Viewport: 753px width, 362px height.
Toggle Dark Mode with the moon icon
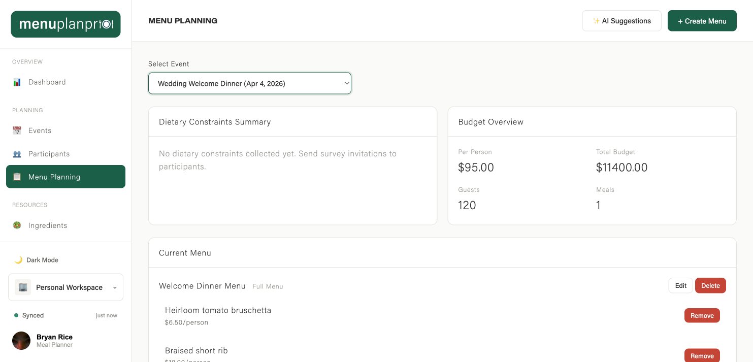click(18, 260)
